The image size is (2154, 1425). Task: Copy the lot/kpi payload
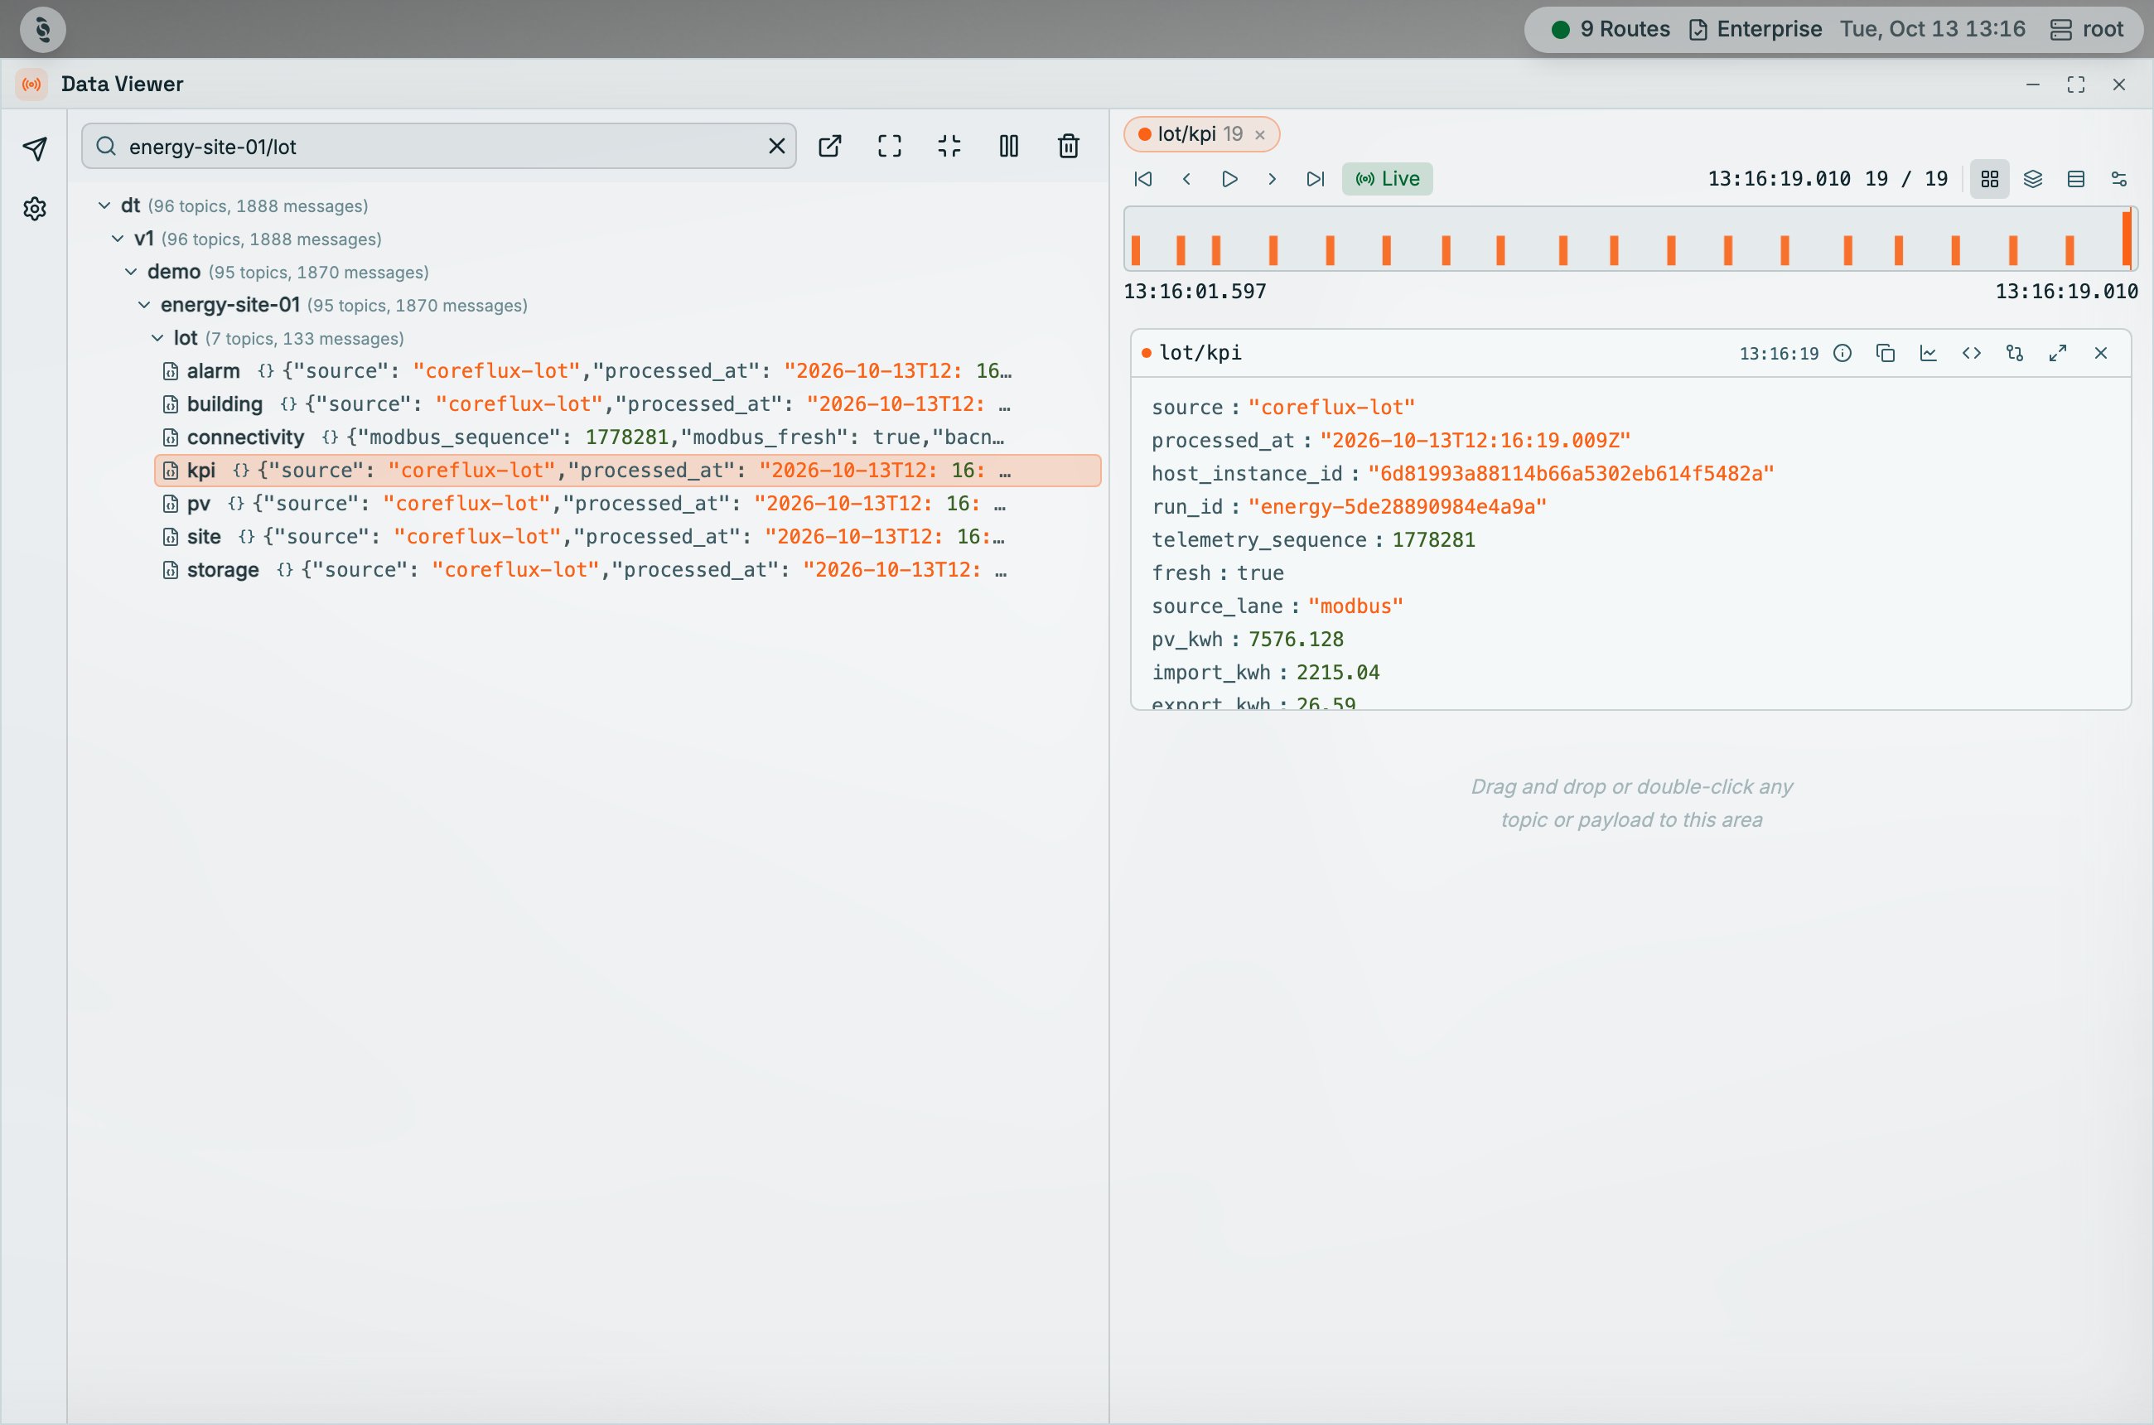(1885, 354)
